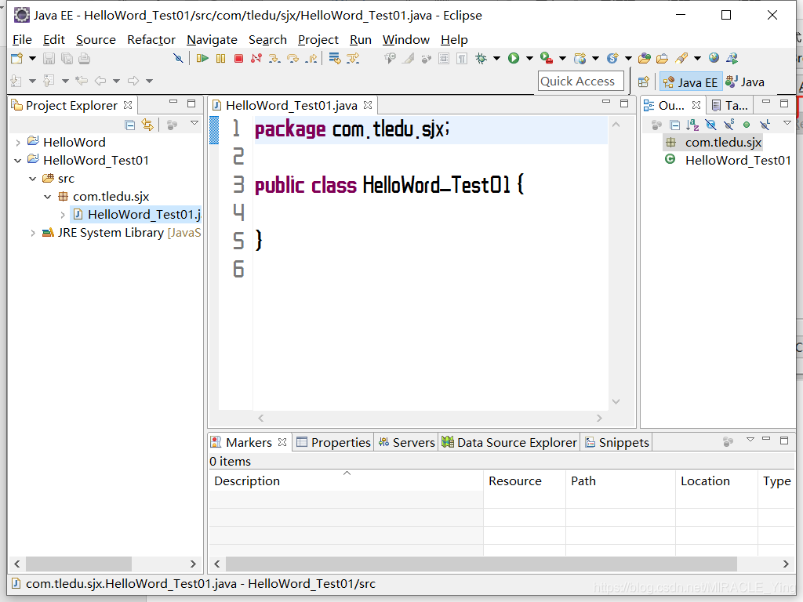The height and width of the screenshot is (602, 803).
Task: Expand the HelloWord project node
Action: [18, 143]
